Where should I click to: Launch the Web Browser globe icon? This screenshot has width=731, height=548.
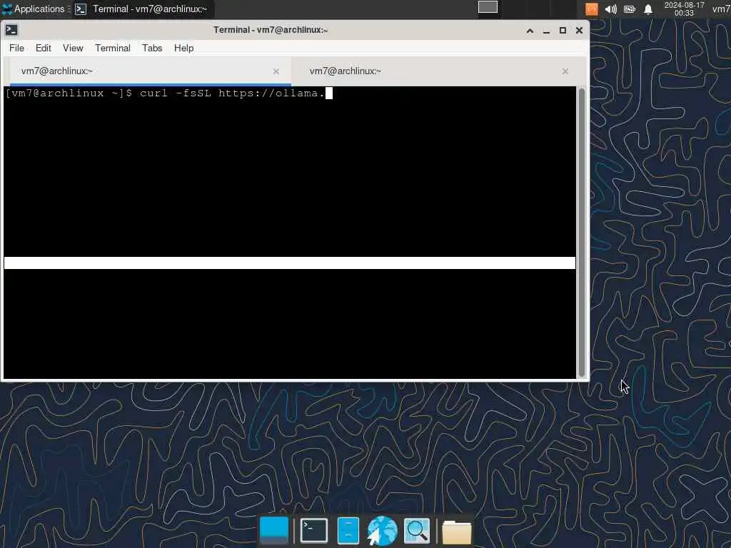383,530
